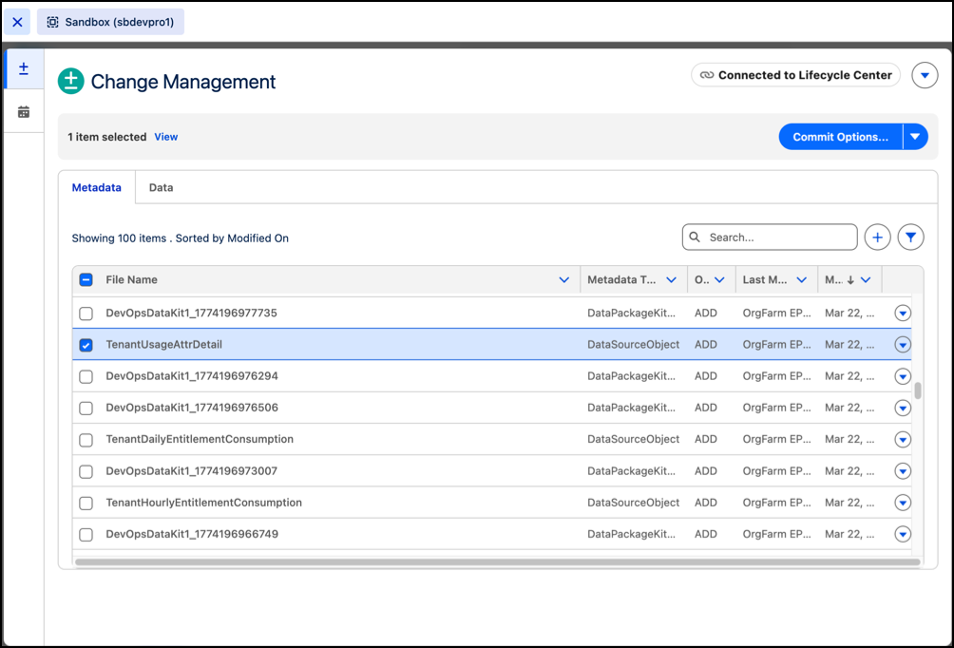Open row actions for TenantUsageAttrDetail
954x648 pixels.
(903, 345)
